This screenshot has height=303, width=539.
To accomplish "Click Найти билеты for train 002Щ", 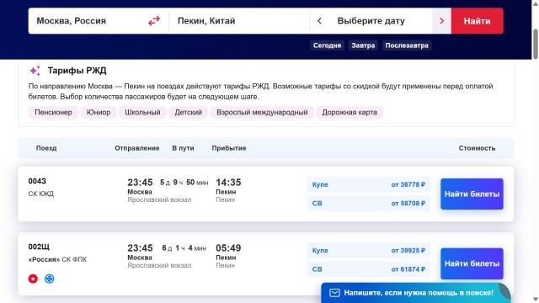I will (x=472, y=263).
